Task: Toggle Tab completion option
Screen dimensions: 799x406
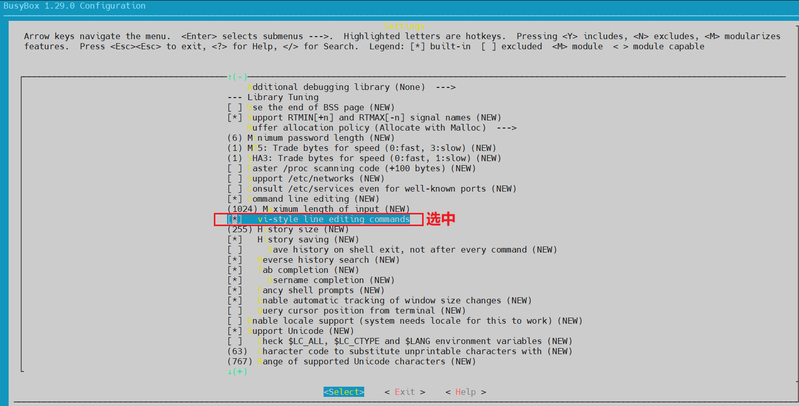Action: click(293, 270)
